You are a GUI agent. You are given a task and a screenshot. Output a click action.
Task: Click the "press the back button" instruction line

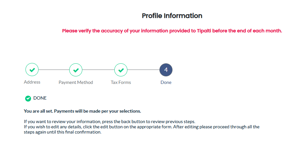[x=109, y=121]
